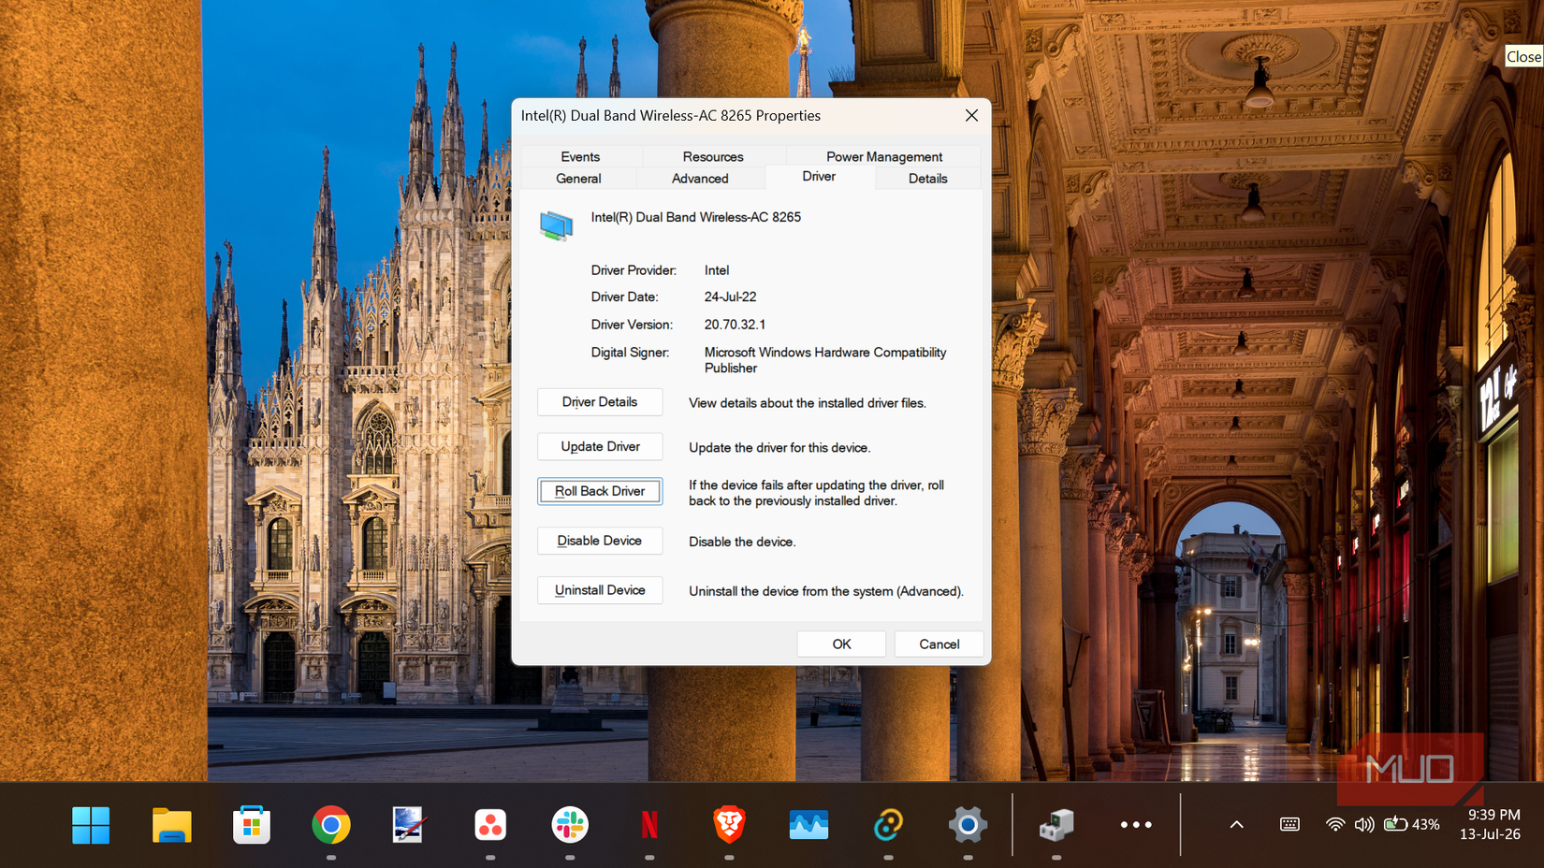Launch Microsoft Store from the taskbar
The image size is (1544, 868).
(252, 825)
